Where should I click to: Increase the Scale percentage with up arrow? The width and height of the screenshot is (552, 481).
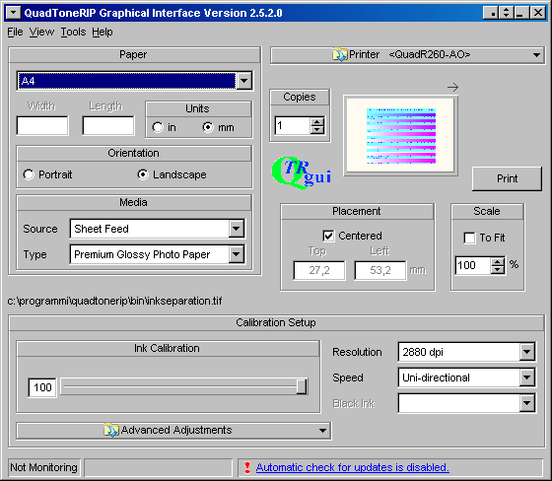click(498, 261)
